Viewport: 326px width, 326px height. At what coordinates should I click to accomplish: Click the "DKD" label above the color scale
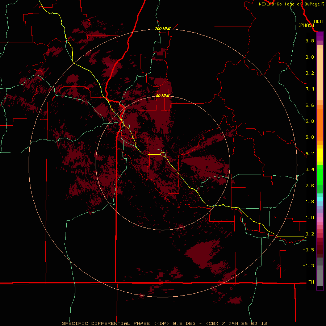[318, 22]
